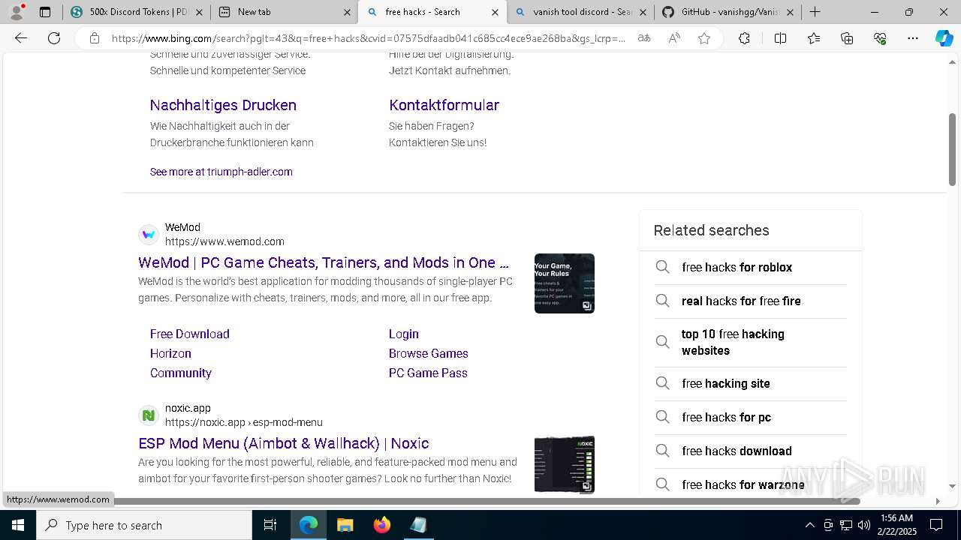
Task: Open PC Game Pass sublink
Action: tap(428, 373)
